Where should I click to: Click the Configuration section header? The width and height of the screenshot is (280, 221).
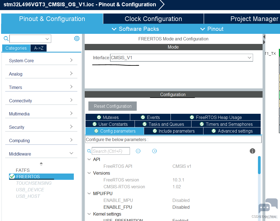[174, 94]
